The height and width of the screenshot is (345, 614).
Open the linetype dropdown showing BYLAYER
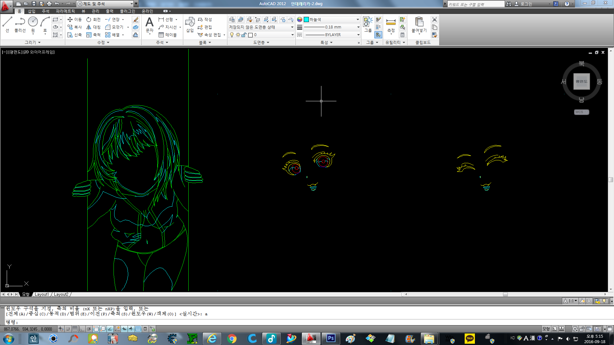(332, 35)
